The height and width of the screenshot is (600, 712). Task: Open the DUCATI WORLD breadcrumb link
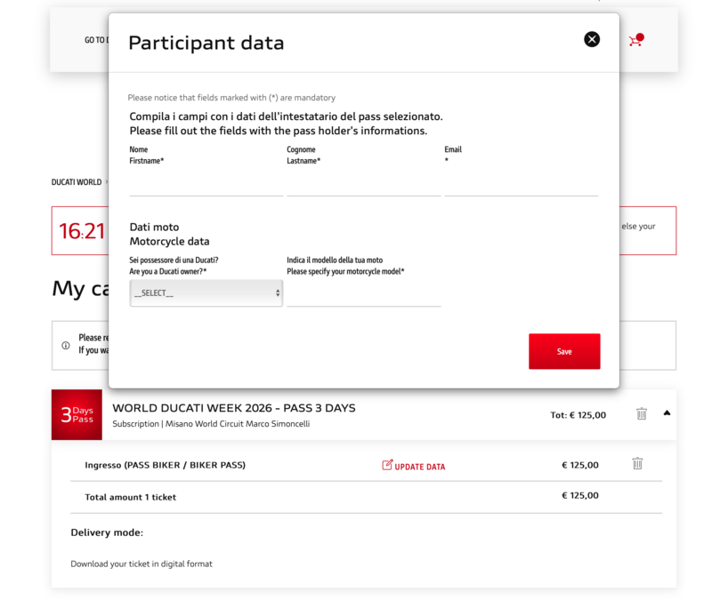77,182
